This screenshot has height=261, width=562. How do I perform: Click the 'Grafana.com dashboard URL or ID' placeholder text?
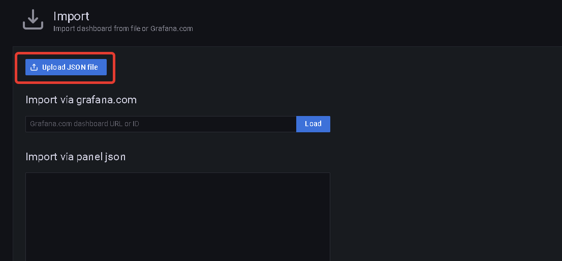click(84, 124)
